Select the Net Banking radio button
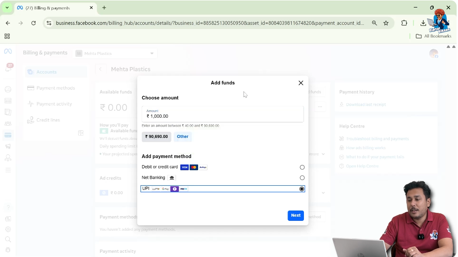Viewport: 458px width, 257px height. [302, 178]
